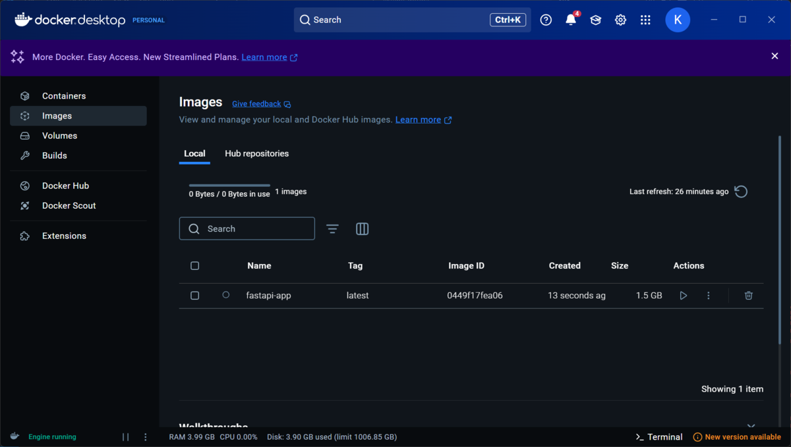
Task: Delete fastapi-app image via trash icon
Action: (748, 296)
